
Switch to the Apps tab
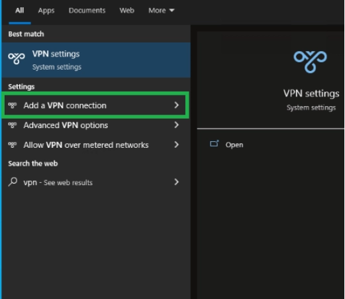coord(46,11)
